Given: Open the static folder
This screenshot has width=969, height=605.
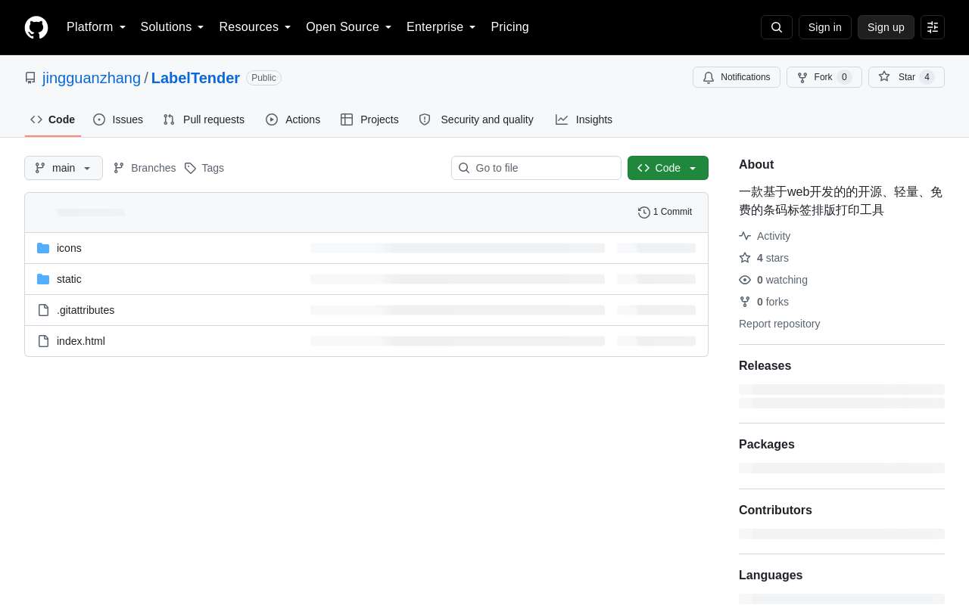Looking at the screenshot, I should click(69, 279).
